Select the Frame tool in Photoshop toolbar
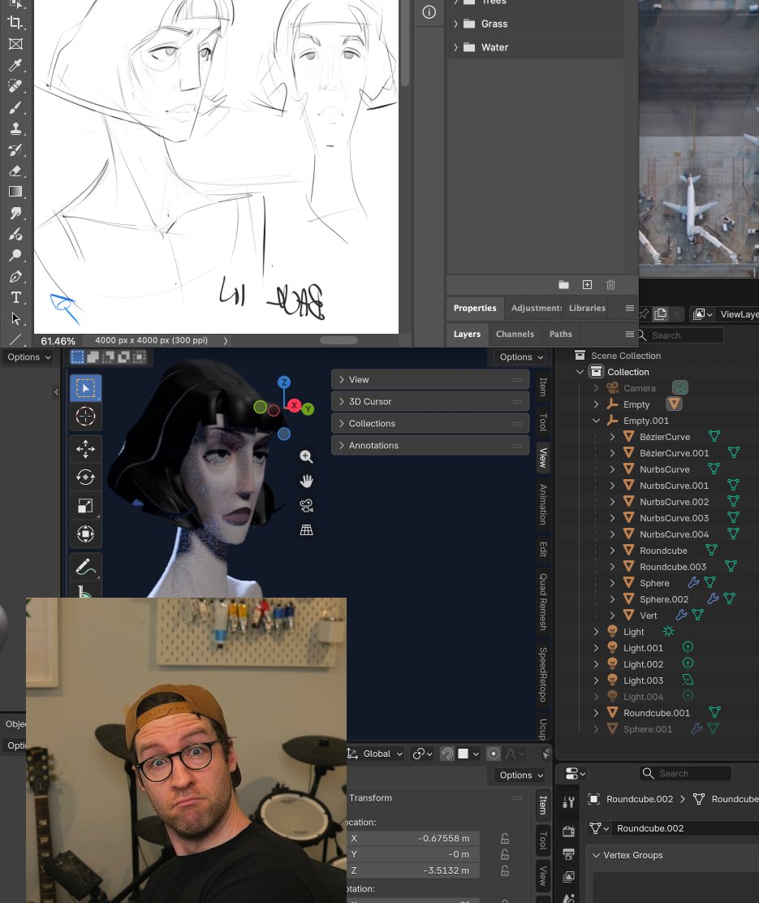This screenshot has width=759, height=903. coord(15,45)
